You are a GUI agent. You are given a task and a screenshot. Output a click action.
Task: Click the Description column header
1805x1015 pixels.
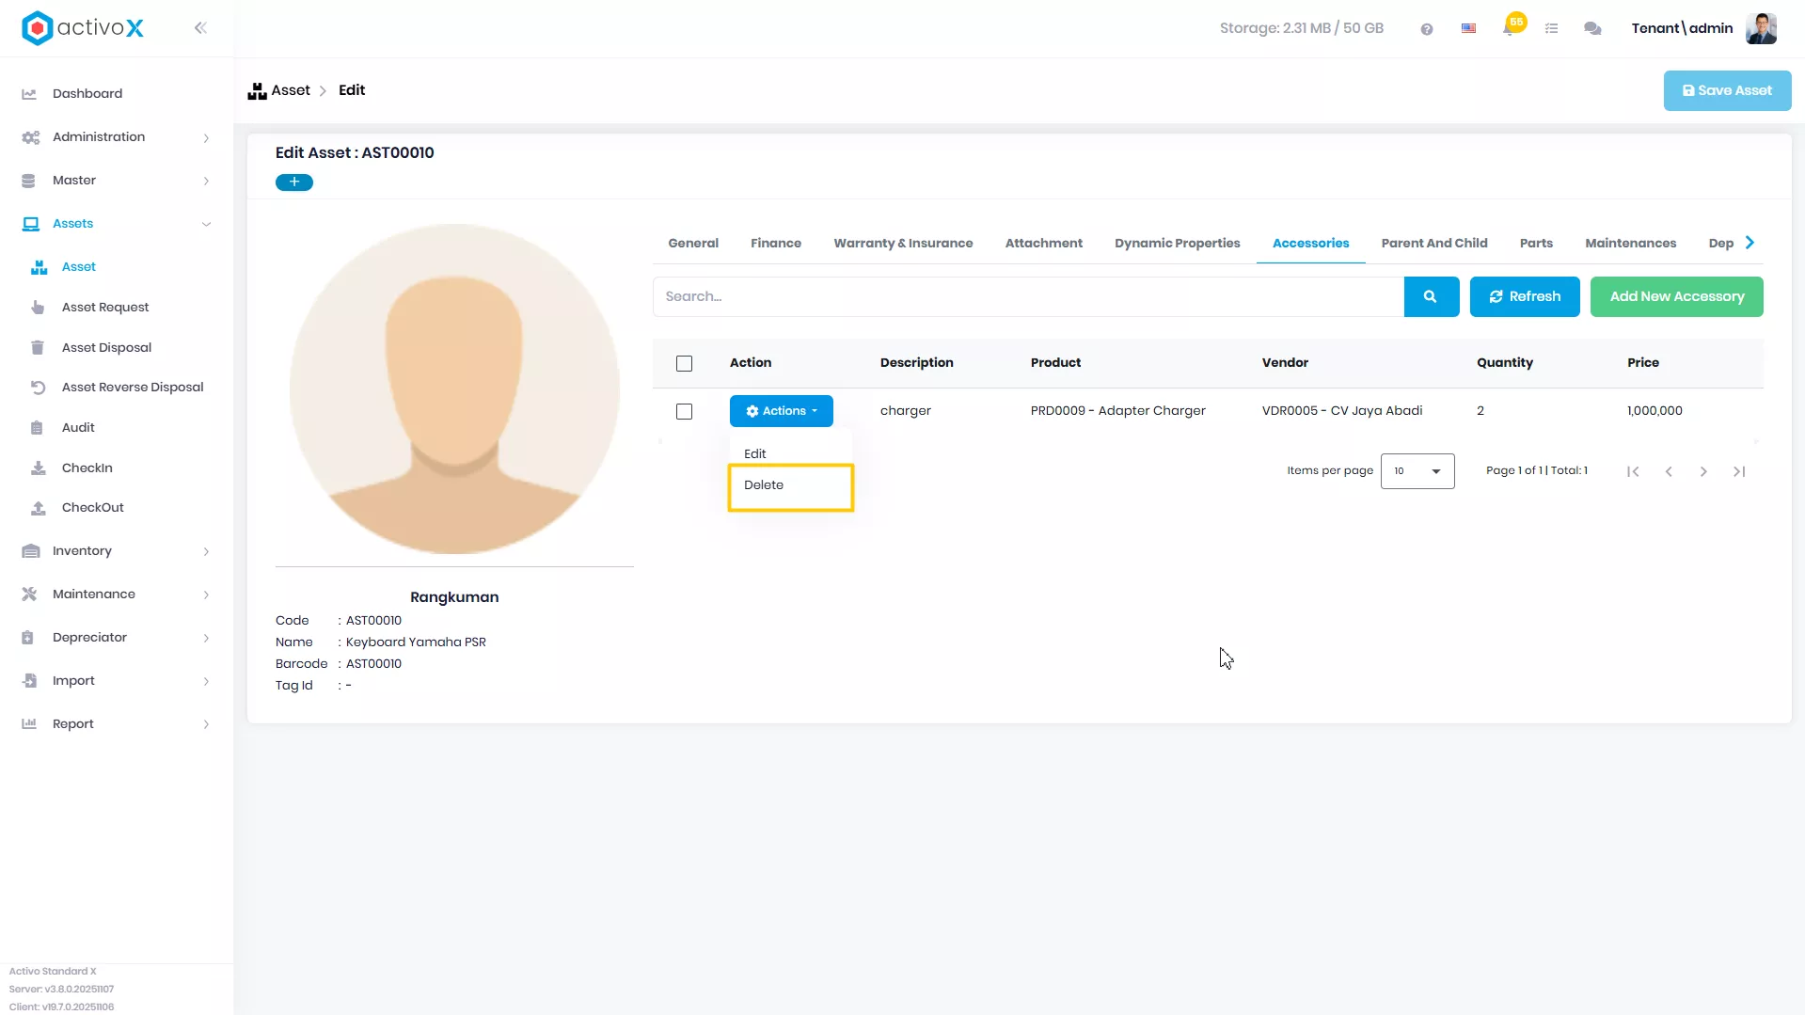916,363
